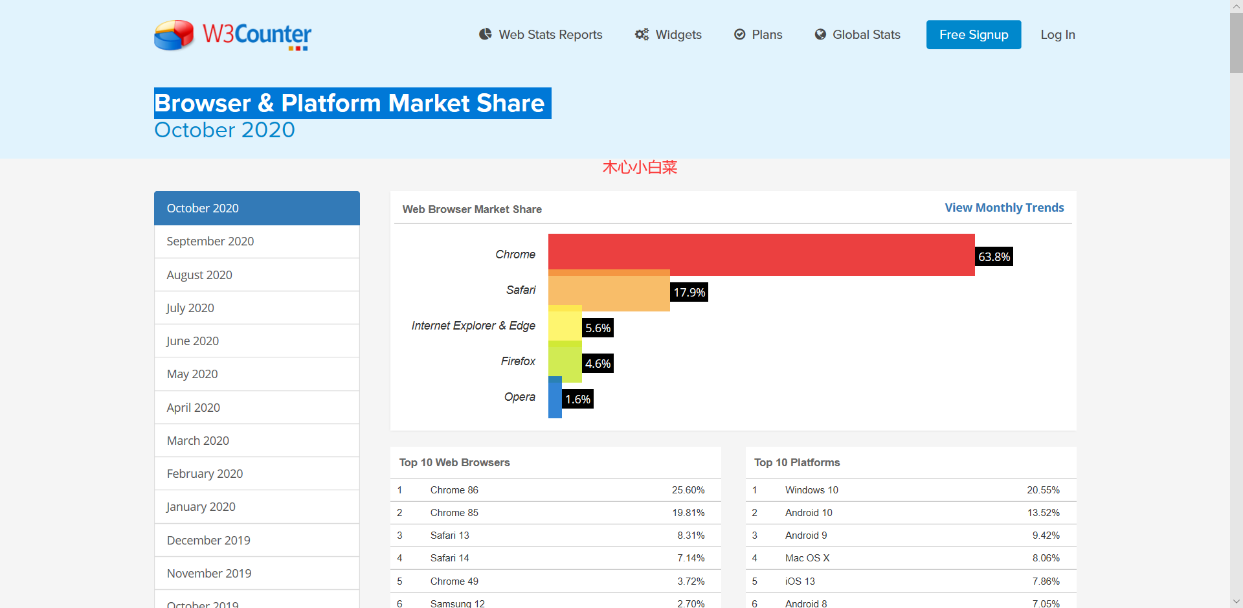Viewport: 1243px width, 608px height.
Task: Click the 63.8% Chrome value label
Action: (994, 257)
